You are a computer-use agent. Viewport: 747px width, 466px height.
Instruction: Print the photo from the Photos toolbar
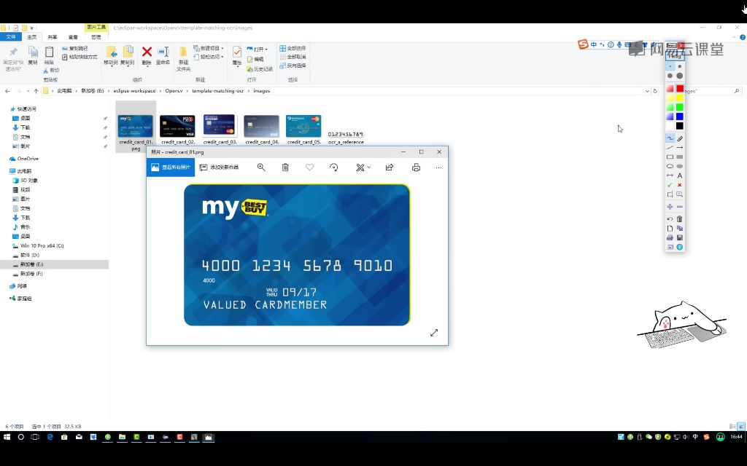416,167
